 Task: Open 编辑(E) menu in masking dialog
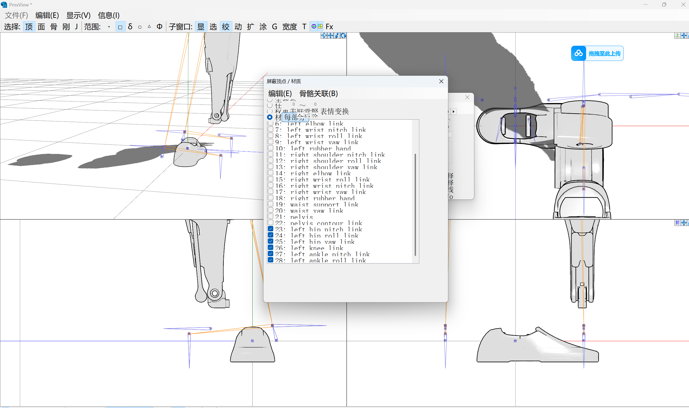(x=280, y=93)
